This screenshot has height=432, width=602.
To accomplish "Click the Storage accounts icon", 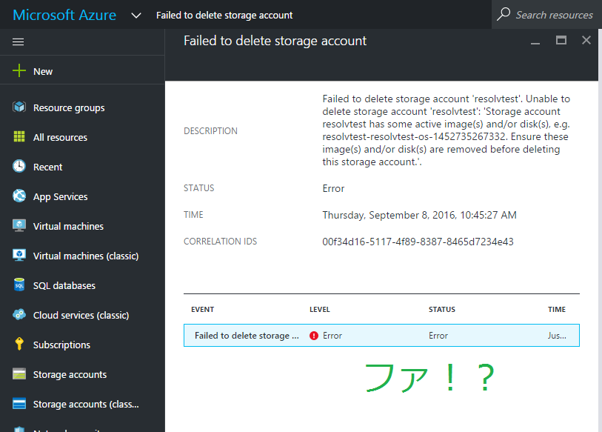I will [19, 373].
